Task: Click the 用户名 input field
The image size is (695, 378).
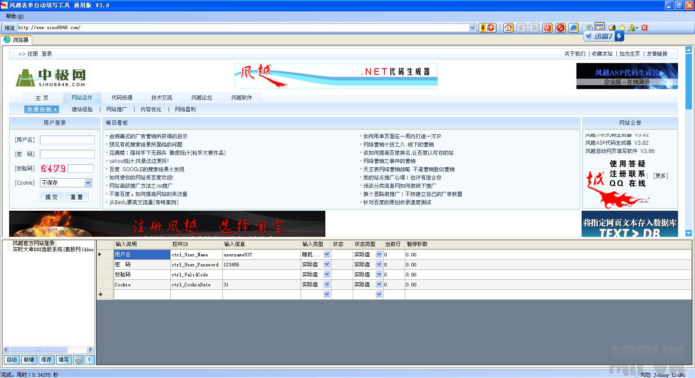Action: click(67, 140)
